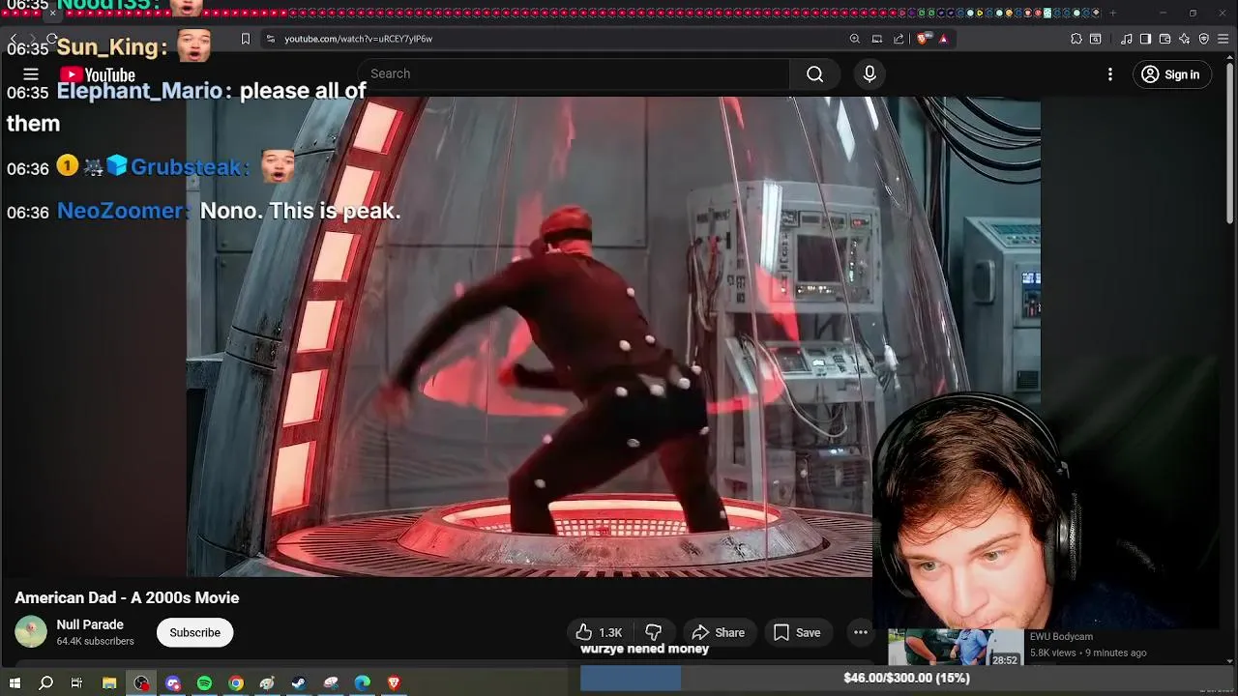Click the YouTube Search input field
Viewport: 1238px width, 696px height.
pos(574,73)
